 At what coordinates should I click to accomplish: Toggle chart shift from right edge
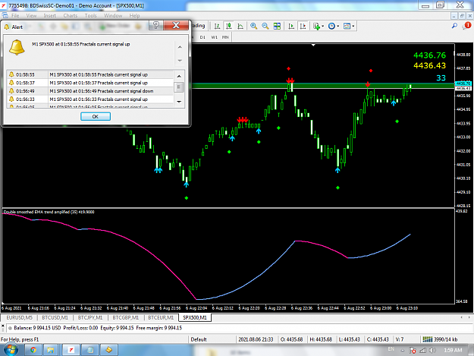[x=303, y=27]
